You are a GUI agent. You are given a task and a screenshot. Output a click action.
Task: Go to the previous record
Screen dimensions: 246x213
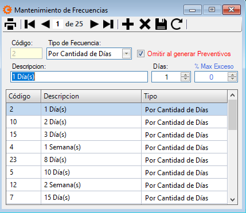click(45, 24)
